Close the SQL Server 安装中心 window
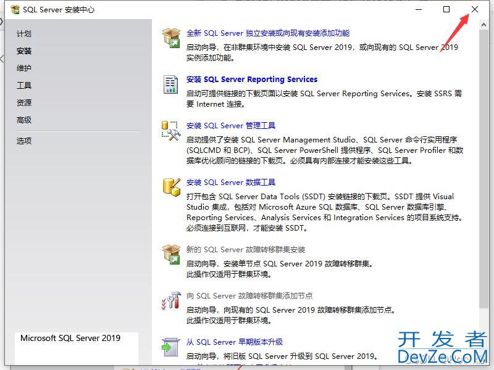The image size is (494, 370). pyautogui.click(x=475, y=9)
